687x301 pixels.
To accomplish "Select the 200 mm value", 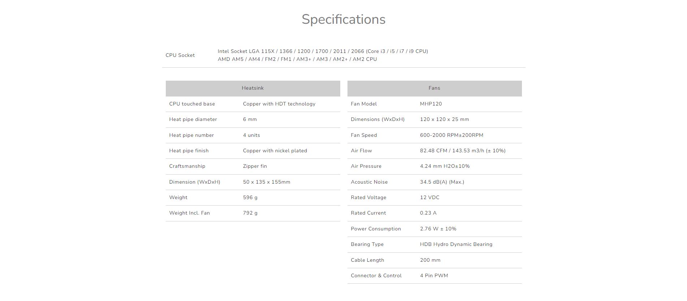I will tap(430, 260).
